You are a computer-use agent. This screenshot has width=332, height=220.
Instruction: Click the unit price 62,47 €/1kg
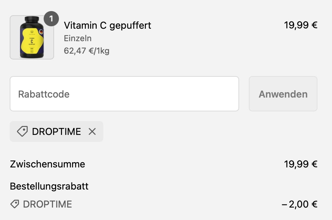(87, 51)
